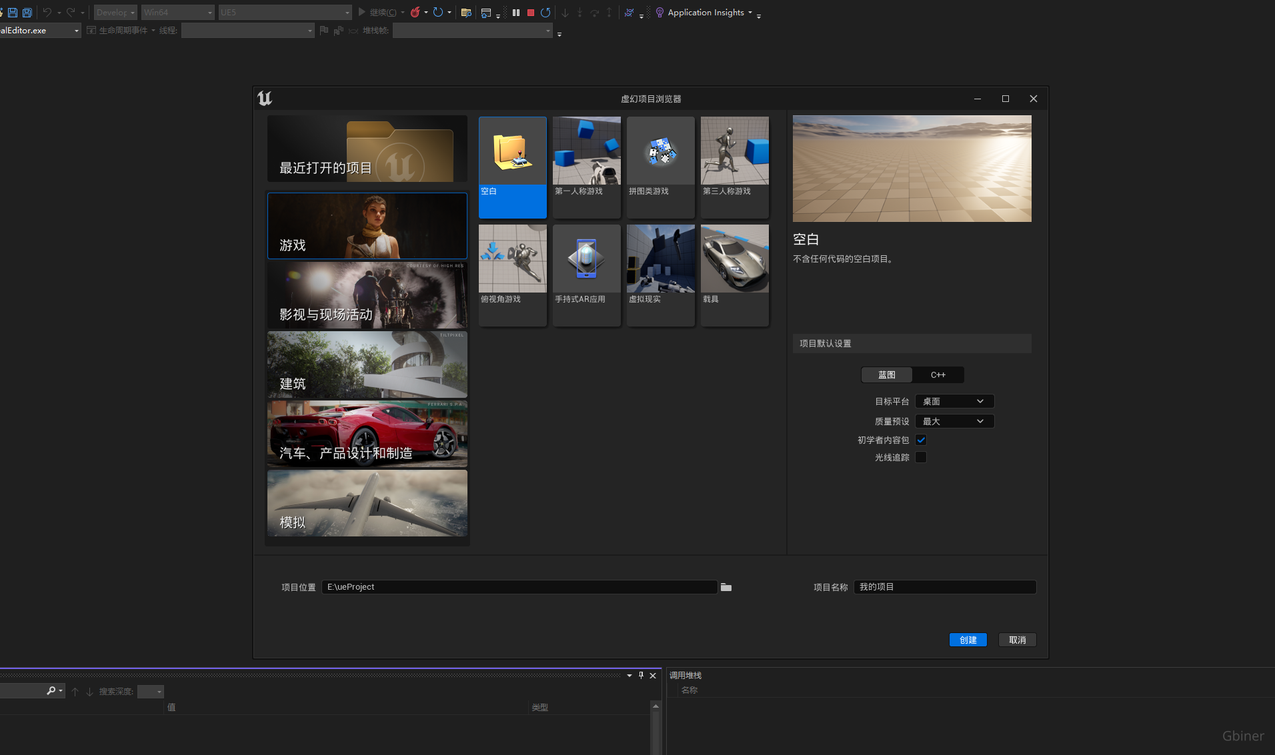Choose the First Person game template
This screenshot has height=755, width=1275.
[x=586, y=152]
